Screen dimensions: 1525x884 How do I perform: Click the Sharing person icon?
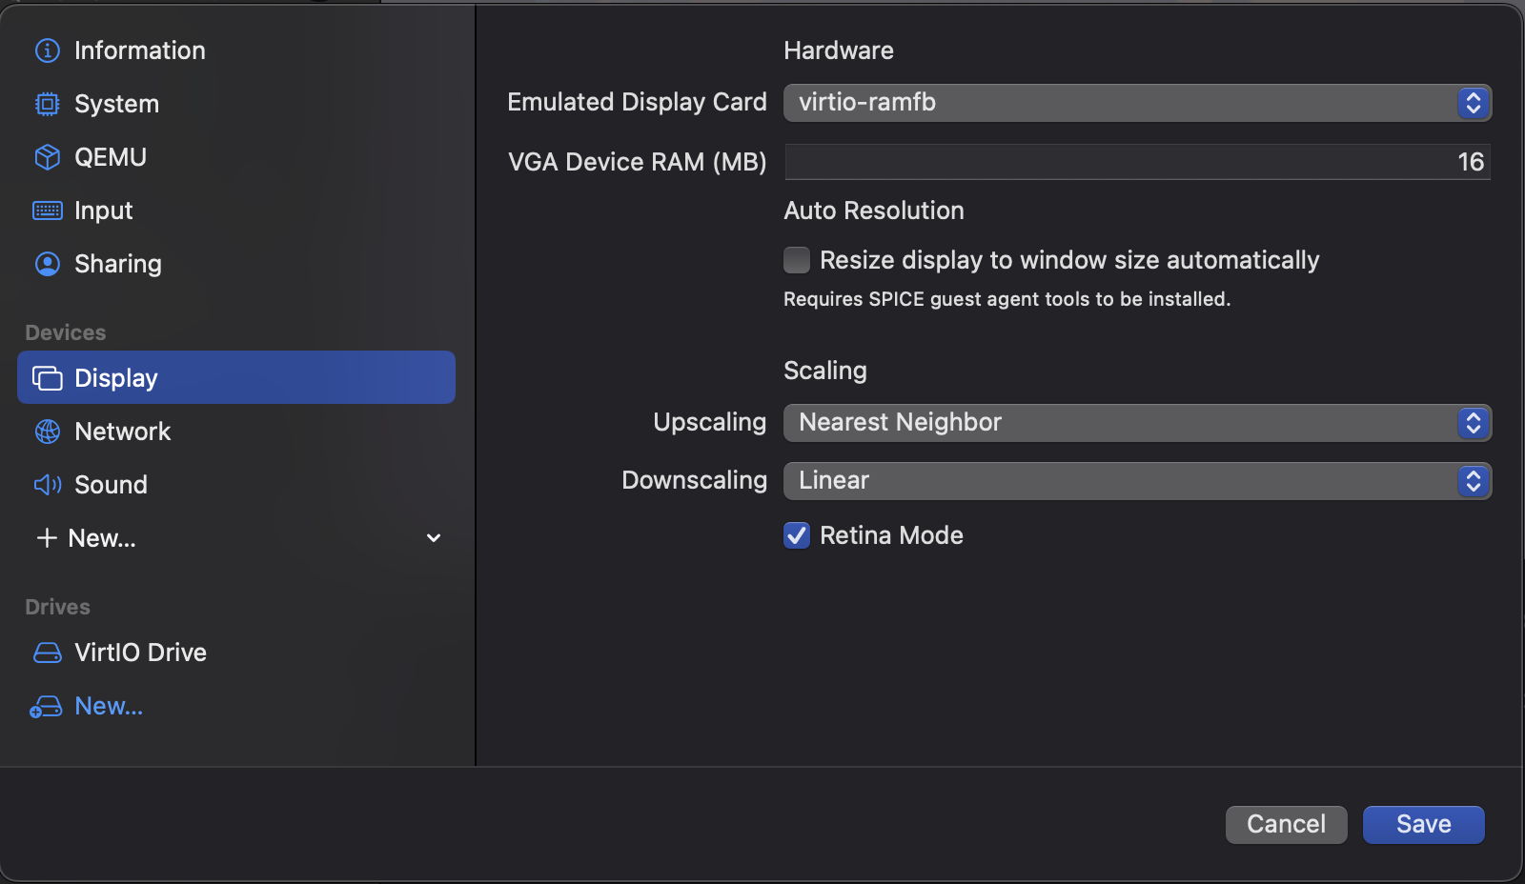(x=47, y=264)
